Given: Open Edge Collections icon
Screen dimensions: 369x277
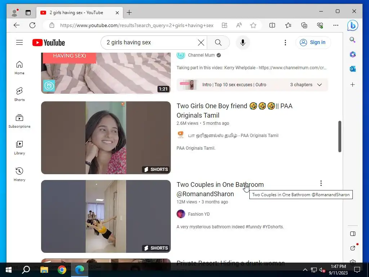Looking at the screenshot, I should pos(304,25).
